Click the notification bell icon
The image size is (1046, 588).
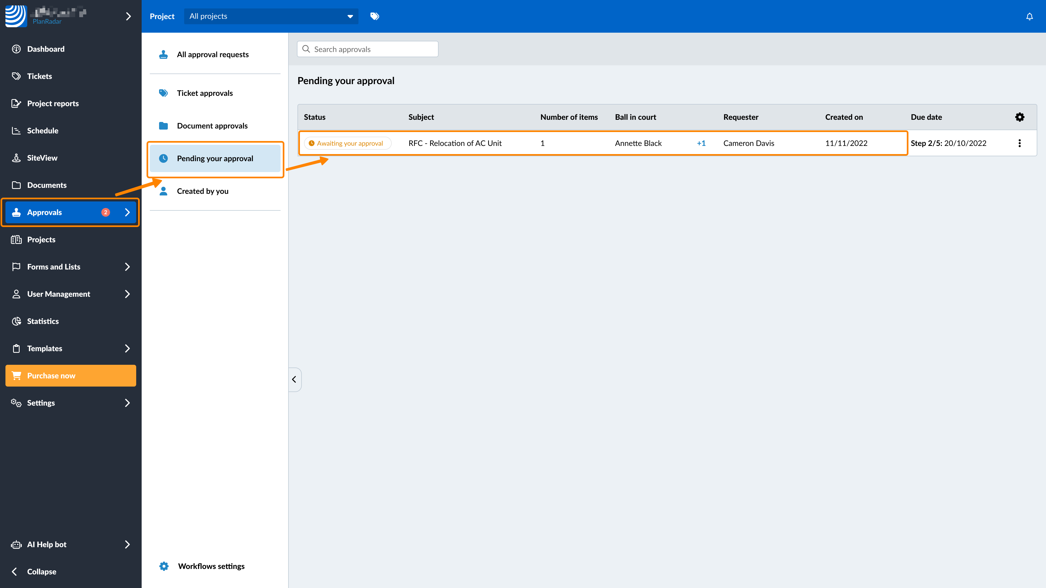[x=1029, y=17]
